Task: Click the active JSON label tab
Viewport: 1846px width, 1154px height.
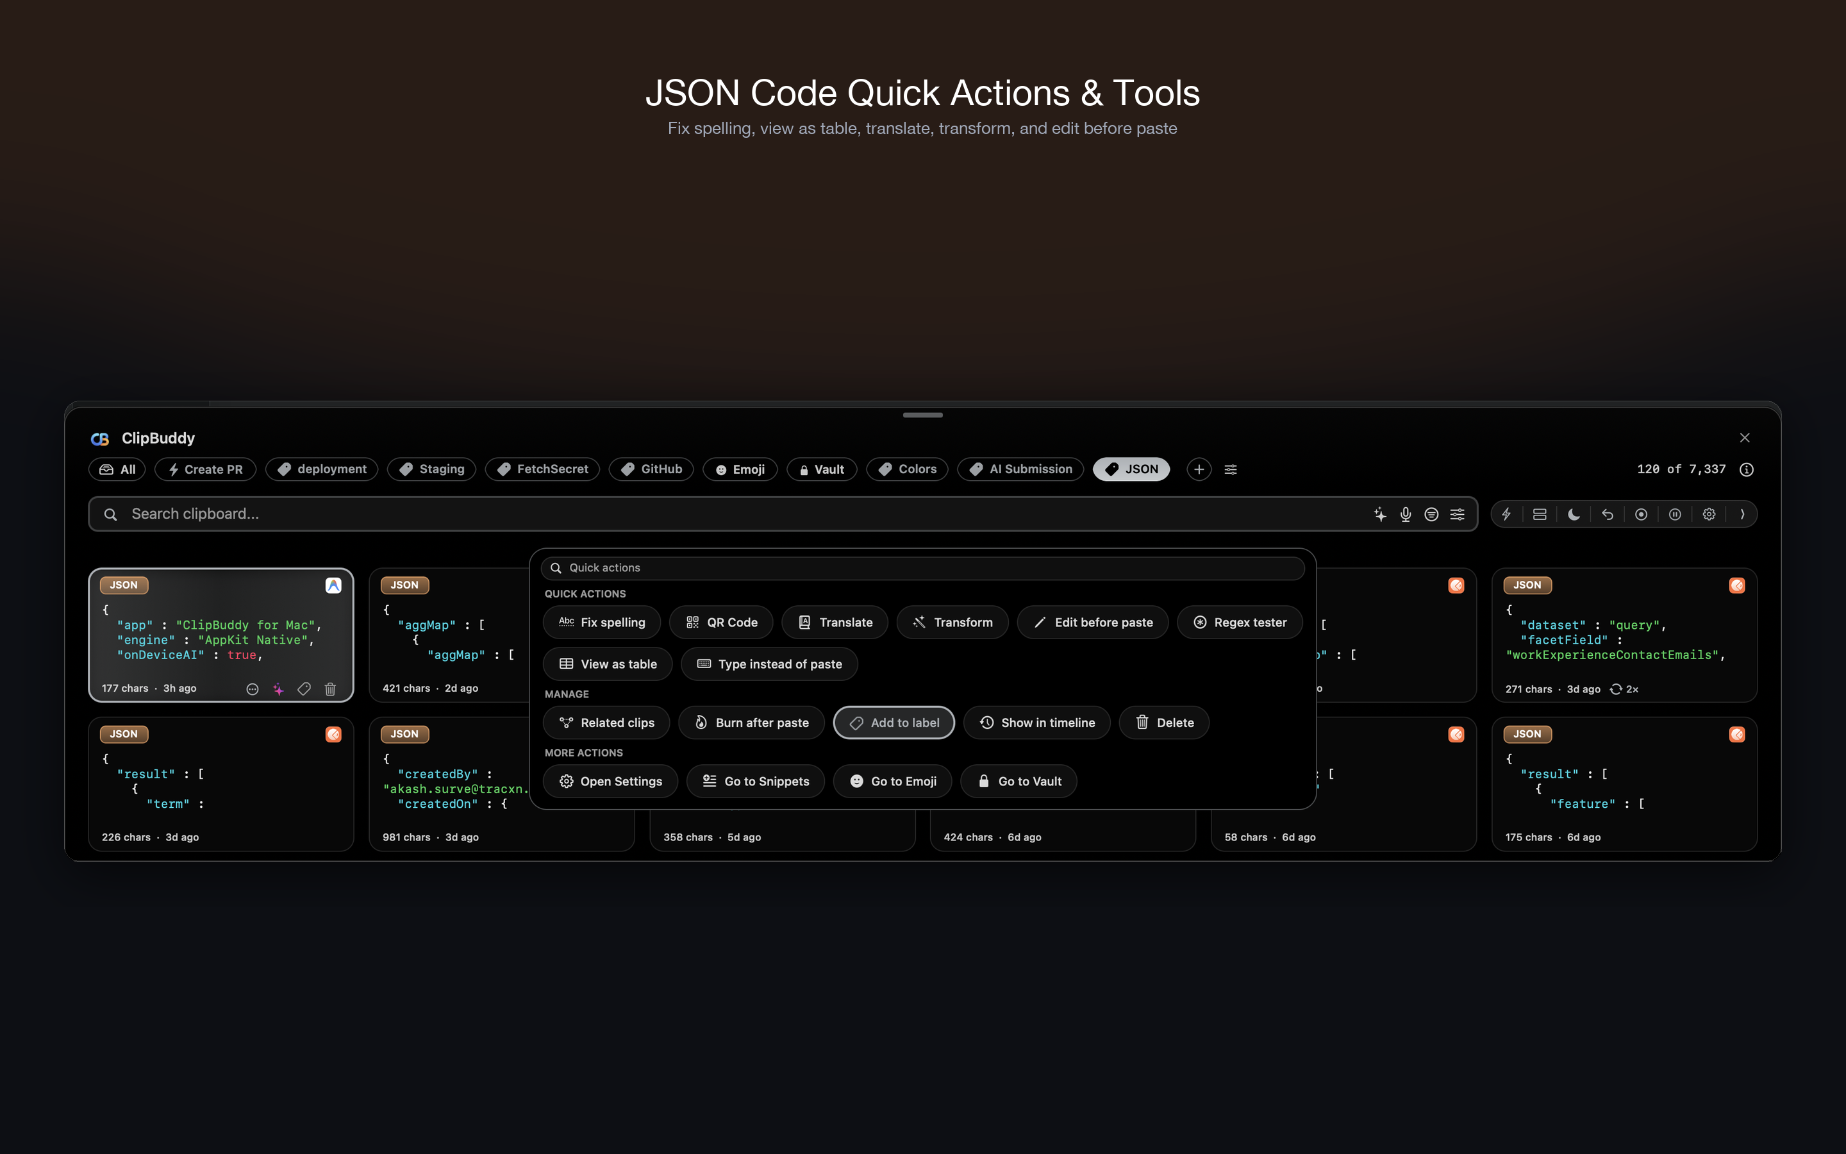Action: click(x=1131, y=469)
